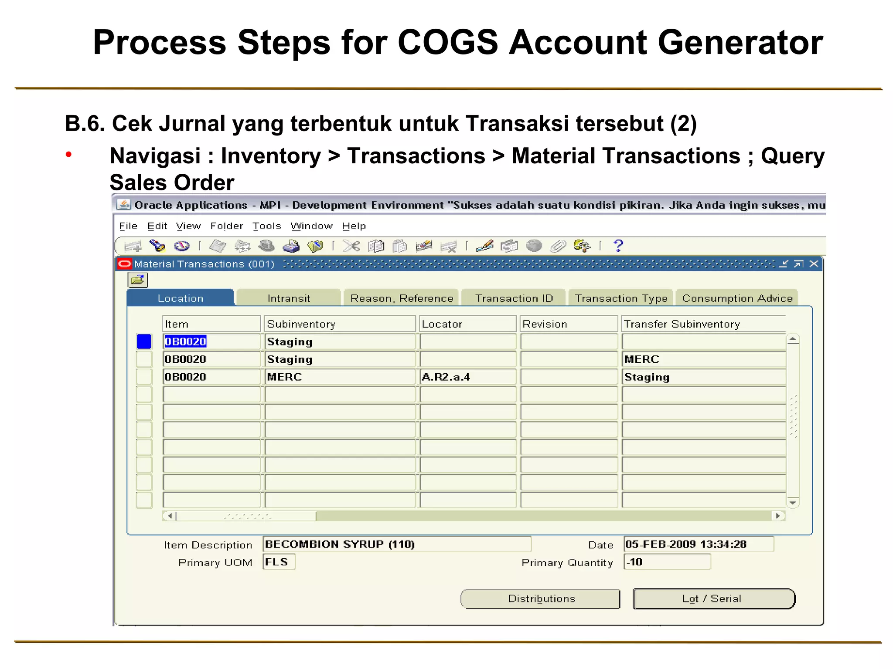Click the open folder icon below the title bar

138,280
